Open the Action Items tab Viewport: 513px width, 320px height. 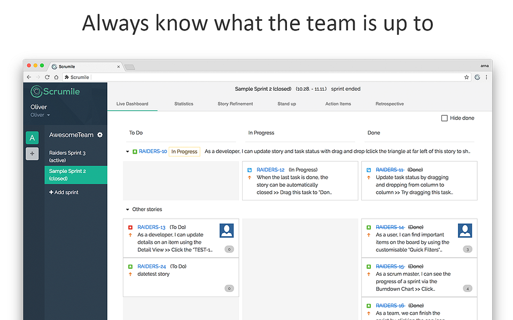[338, 104]
